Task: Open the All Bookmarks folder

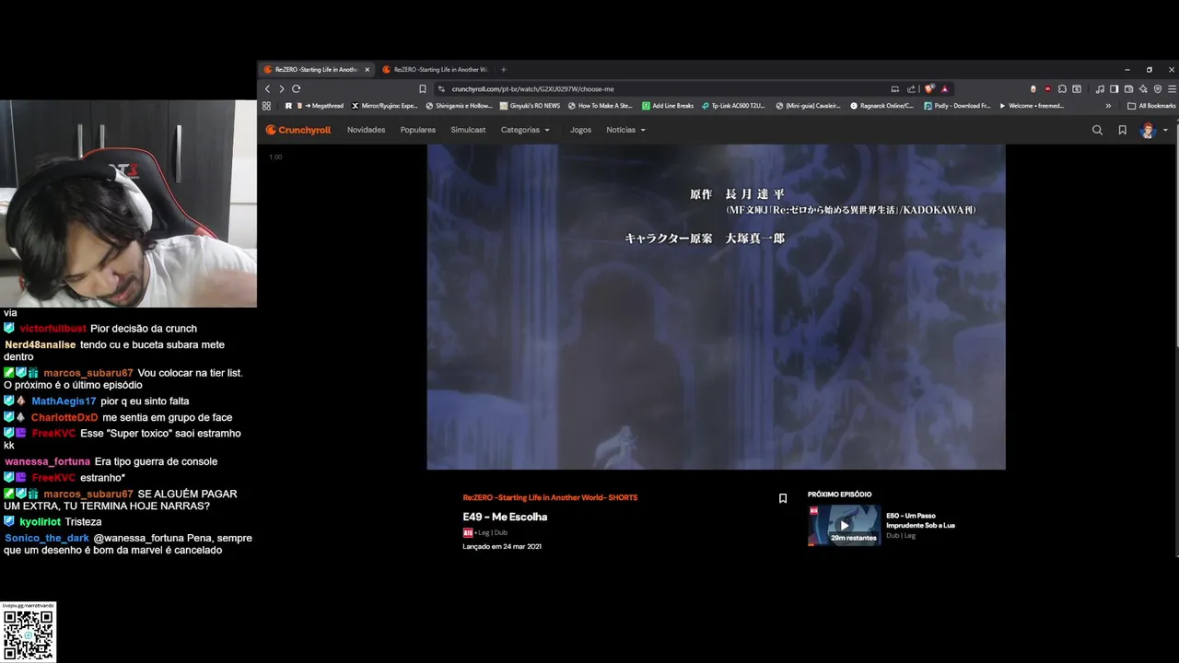Action: pyautogui.click(x=1151, y=106)
